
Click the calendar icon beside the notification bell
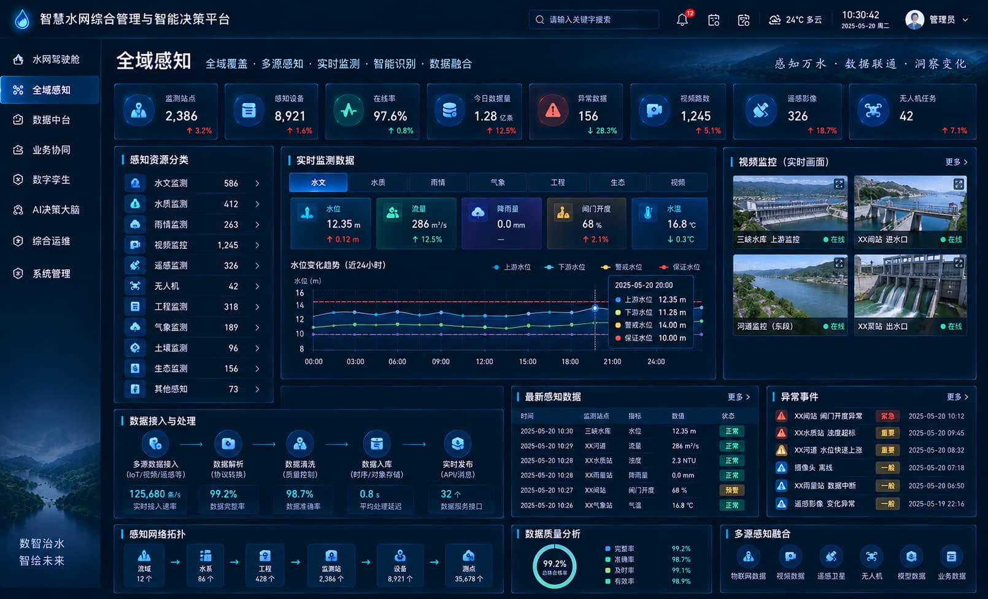pos(714,20)
